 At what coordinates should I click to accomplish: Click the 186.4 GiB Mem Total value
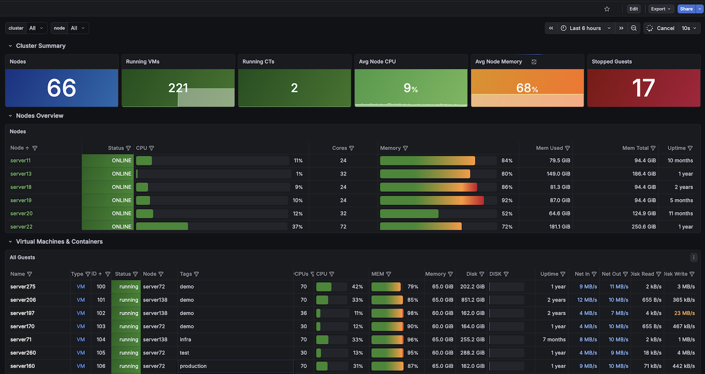(644, 174)
